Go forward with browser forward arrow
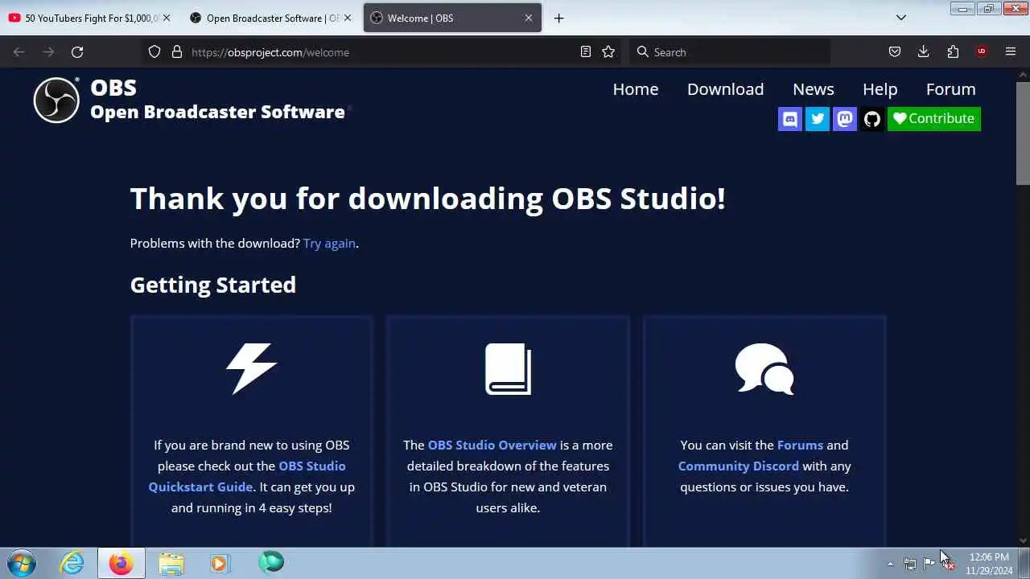Screen dimensions: 1030x579 coord(48,51)
